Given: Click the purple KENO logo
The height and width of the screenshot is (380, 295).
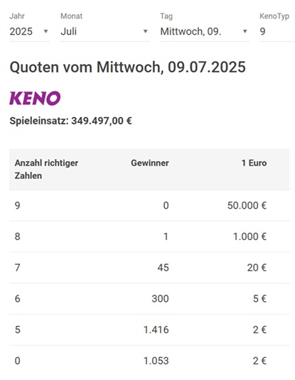Looking at the screenshot, I should tap(35, 98).
